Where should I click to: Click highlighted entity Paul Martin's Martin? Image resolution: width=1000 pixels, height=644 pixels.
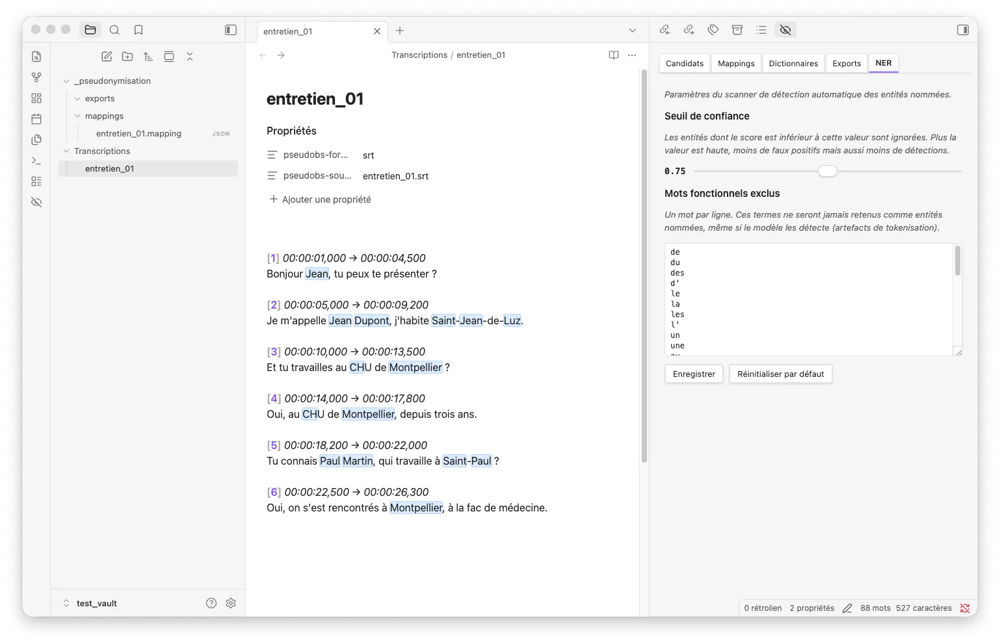[358, 461]
